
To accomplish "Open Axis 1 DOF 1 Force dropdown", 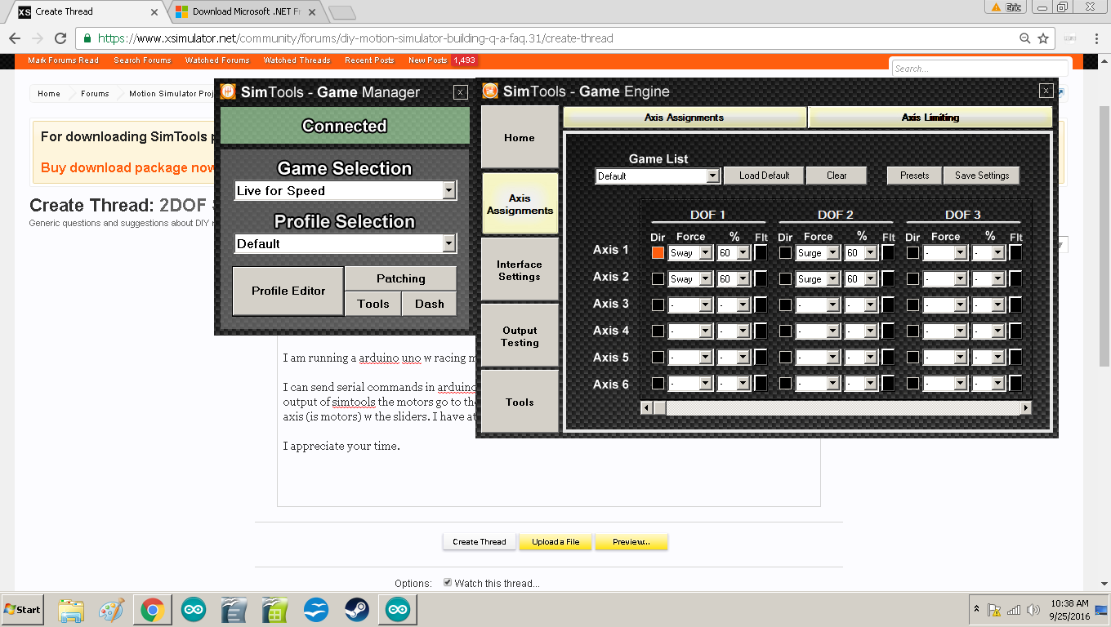I will pyautogui.click(x=705, y=253).
